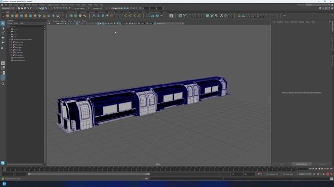The height and width of the screenshot is (187, 334).
Task: Open the File menu
Action: 6,5
